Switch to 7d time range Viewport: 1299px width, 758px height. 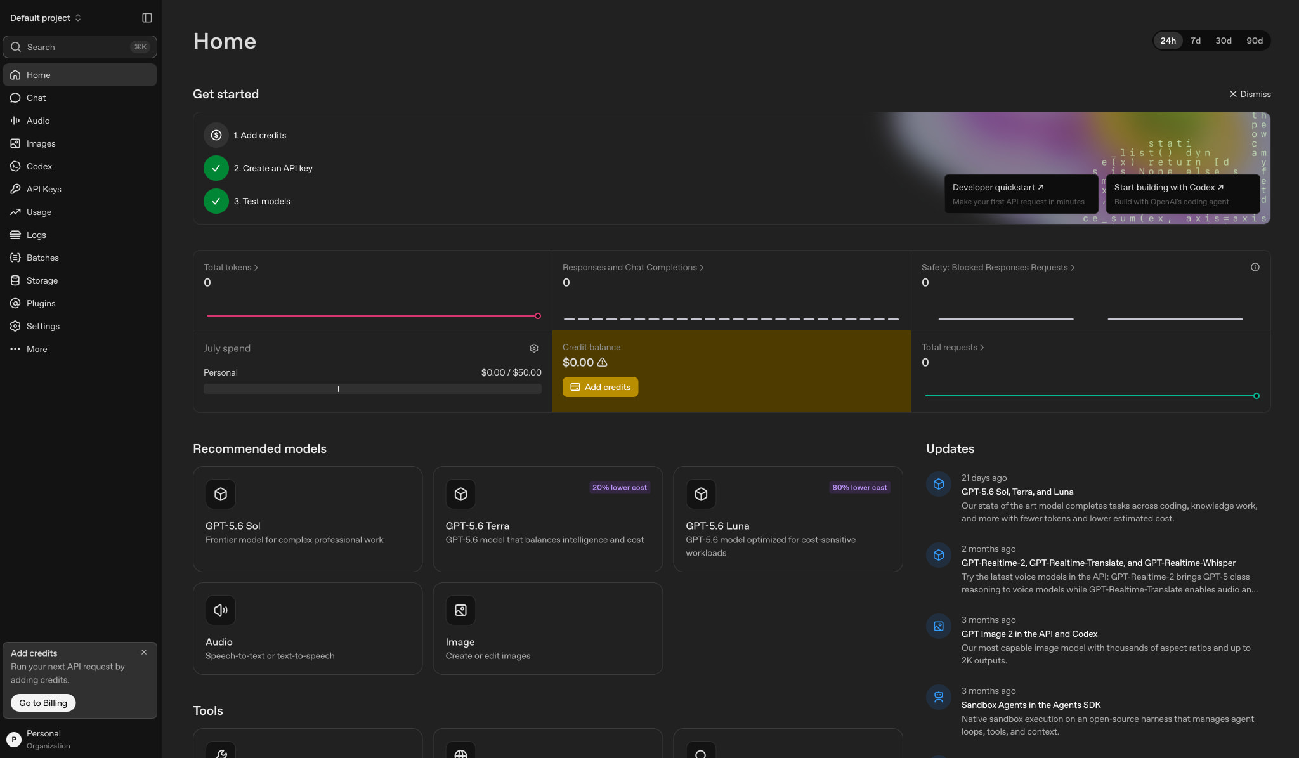coord(1196,41)
